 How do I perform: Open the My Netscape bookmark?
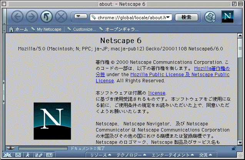point(46,29)
